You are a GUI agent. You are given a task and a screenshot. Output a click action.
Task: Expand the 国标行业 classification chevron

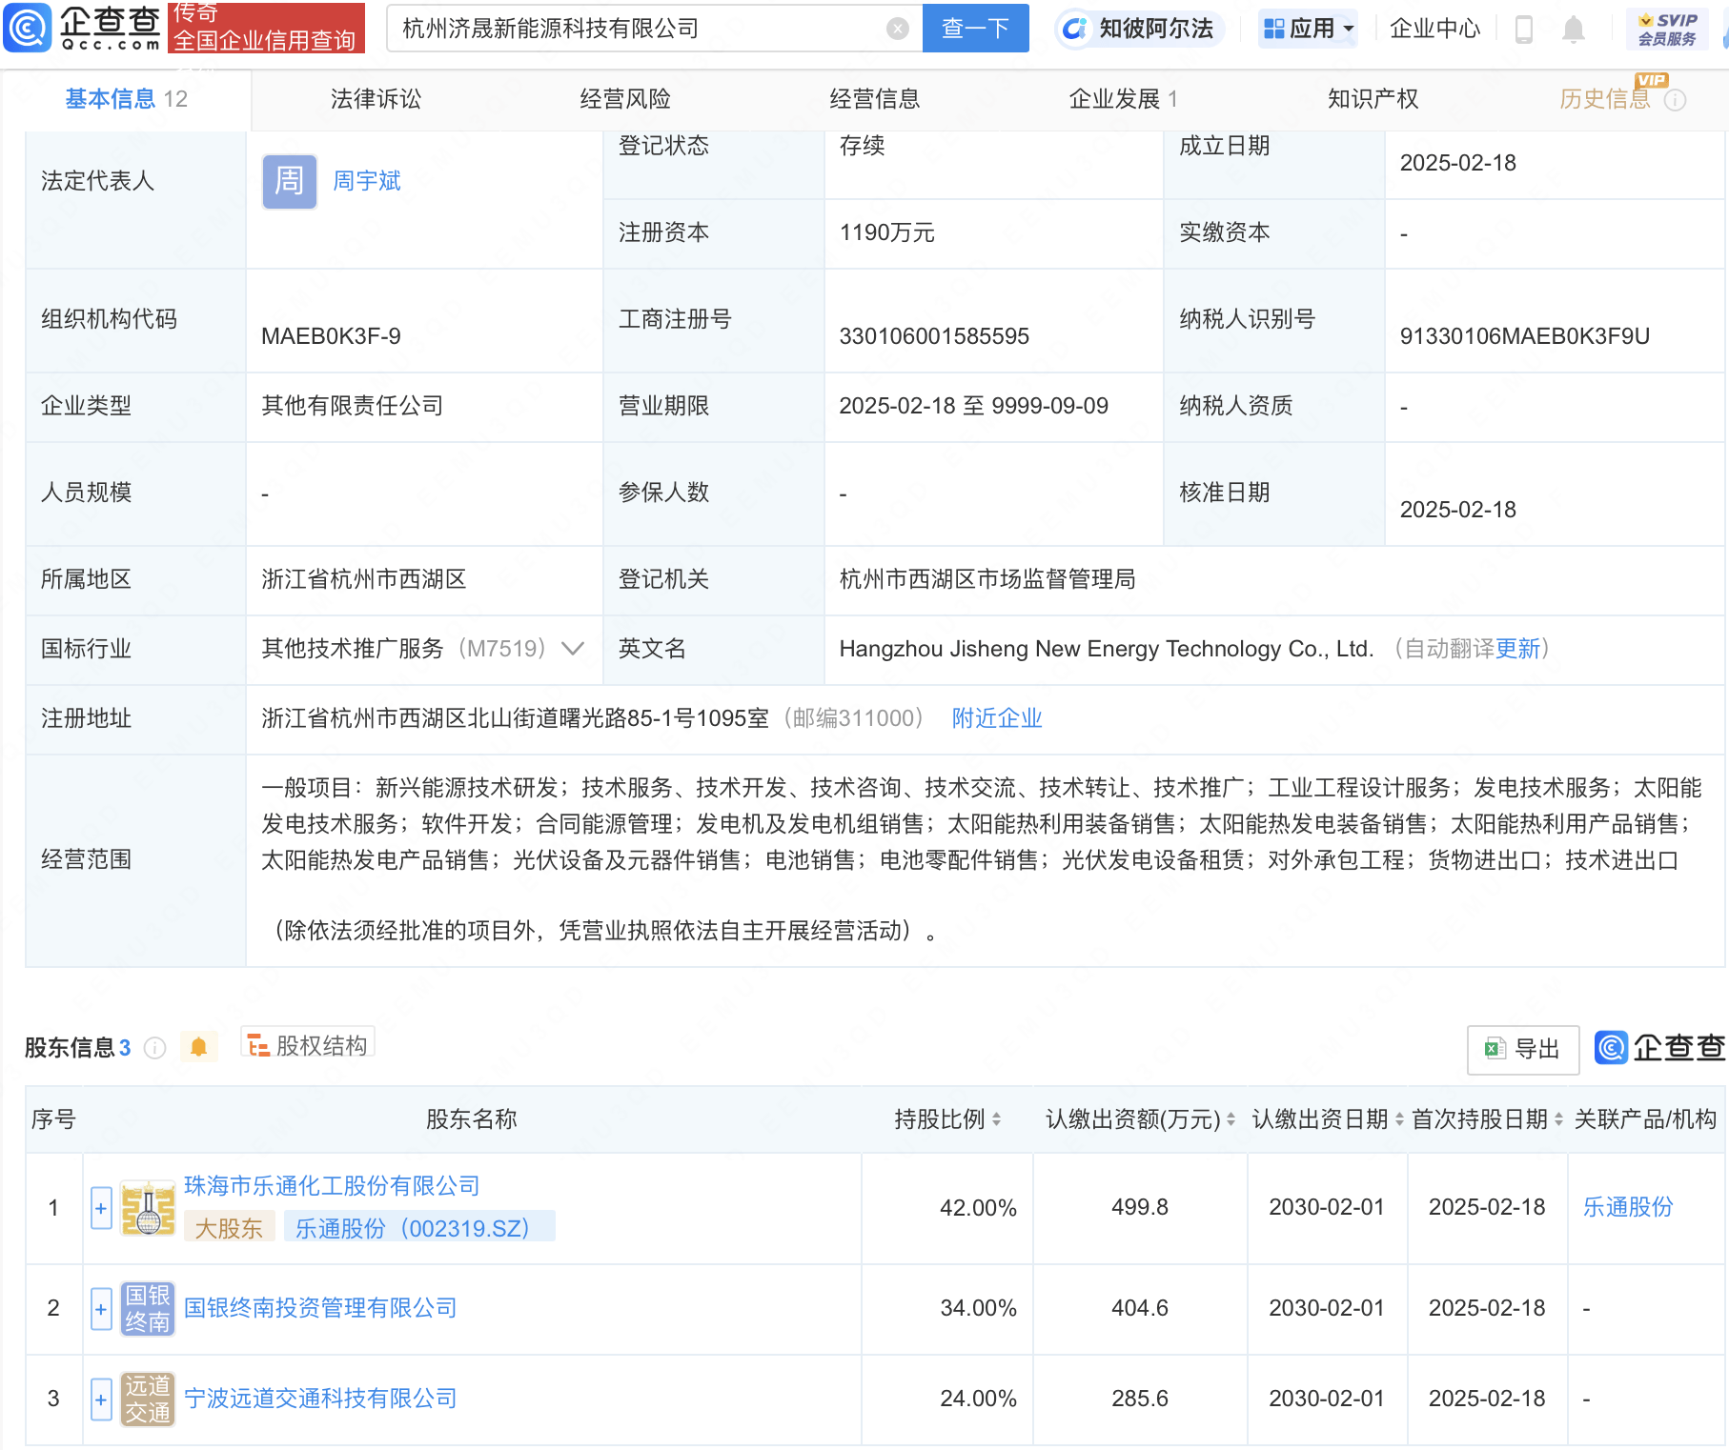(x=572, y=649)
